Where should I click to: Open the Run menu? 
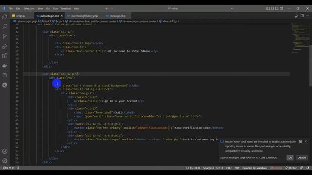pos(55,9)
